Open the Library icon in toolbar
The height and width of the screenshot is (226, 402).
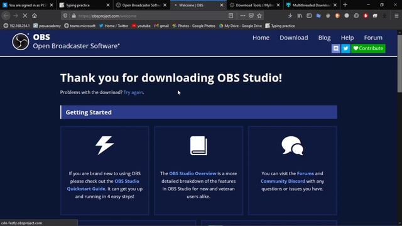[300, 16]
